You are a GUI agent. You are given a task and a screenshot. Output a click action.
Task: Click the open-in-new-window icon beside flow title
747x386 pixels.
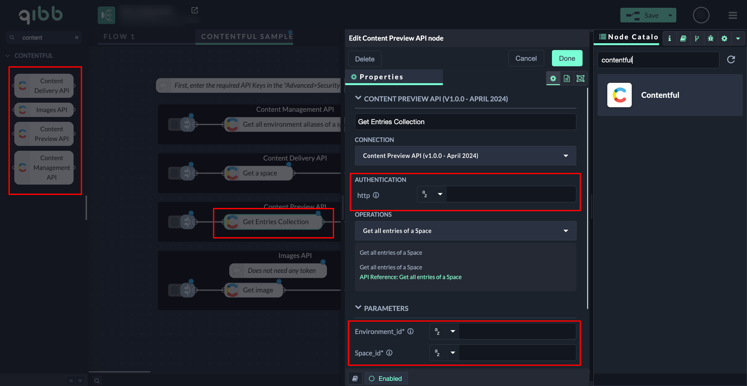(194, 10)
